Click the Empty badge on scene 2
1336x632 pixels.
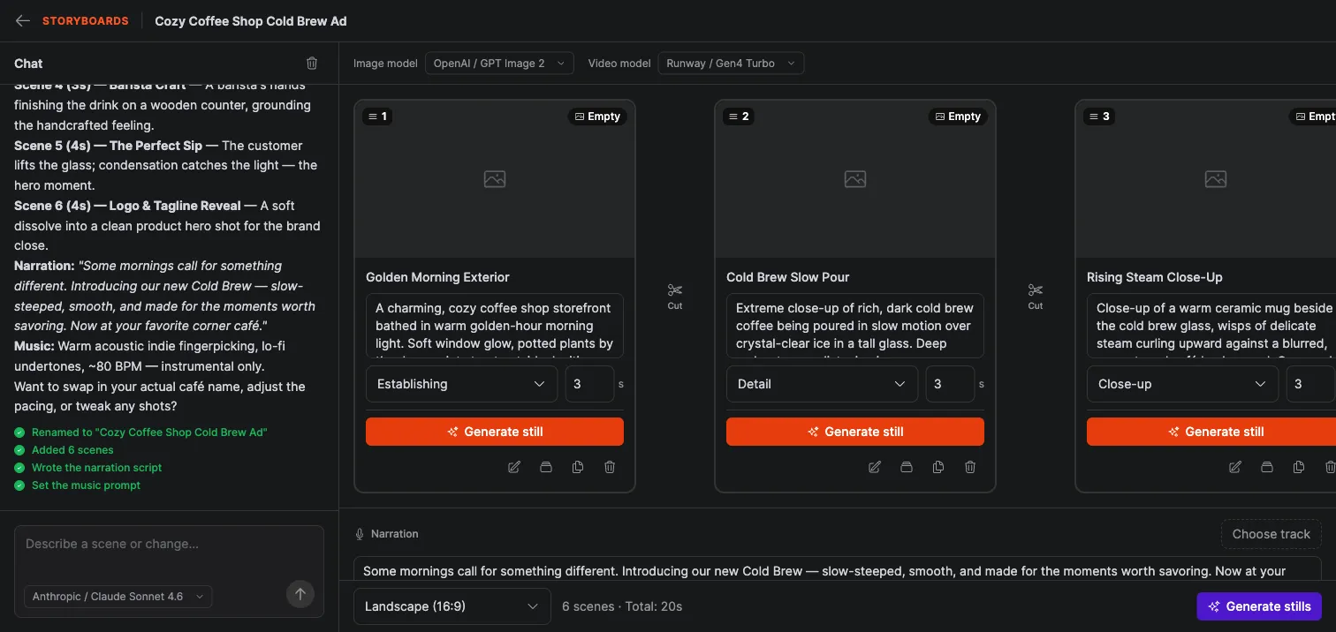(x=959, y=117)
